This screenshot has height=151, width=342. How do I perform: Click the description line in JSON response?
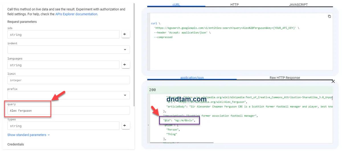pyautogui.click(x=210, y=116)
